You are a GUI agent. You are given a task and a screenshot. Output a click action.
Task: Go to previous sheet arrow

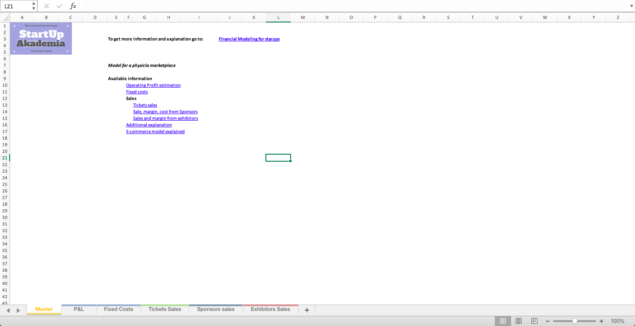(x=7, y=310)
